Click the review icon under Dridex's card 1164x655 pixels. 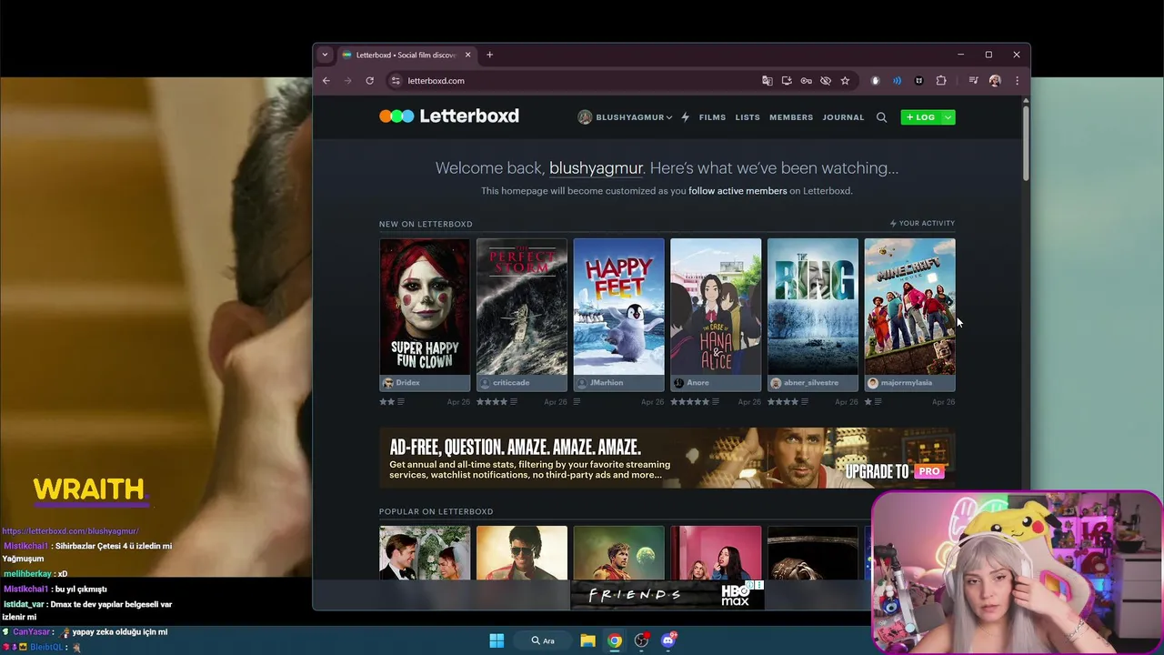click(x=402, y=401)
